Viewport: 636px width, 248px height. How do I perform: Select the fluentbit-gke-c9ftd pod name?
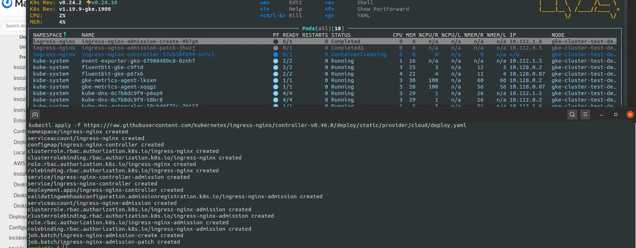click(112, 68)
